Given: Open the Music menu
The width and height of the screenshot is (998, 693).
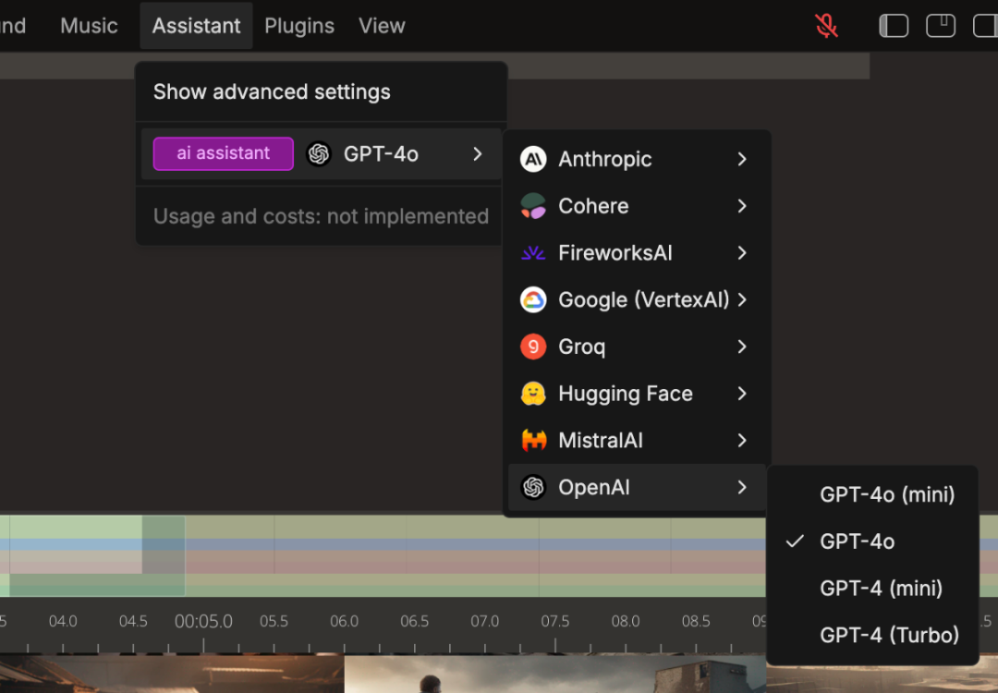Looking at the screenshot, I should coord(89,26).
